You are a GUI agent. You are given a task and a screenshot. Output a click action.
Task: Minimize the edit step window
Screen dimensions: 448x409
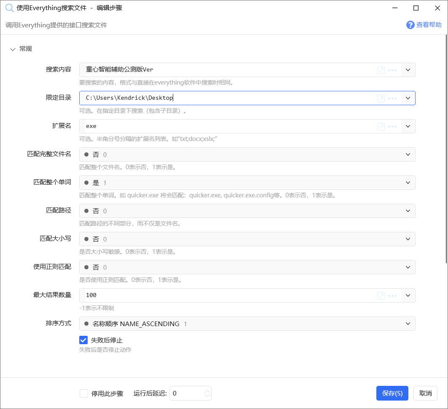pos(395,8)
